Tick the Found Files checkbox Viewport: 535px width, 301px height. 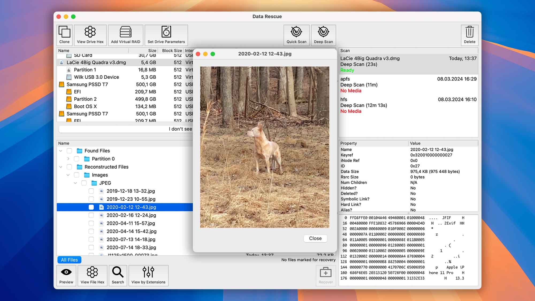tap(69, 151)
